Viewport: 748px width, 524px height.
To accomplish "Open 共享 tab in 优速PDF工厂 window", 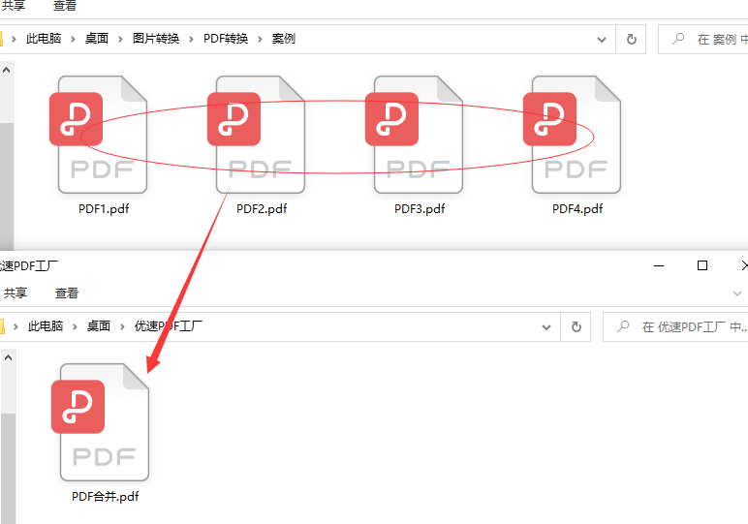I will pos(16,293).
